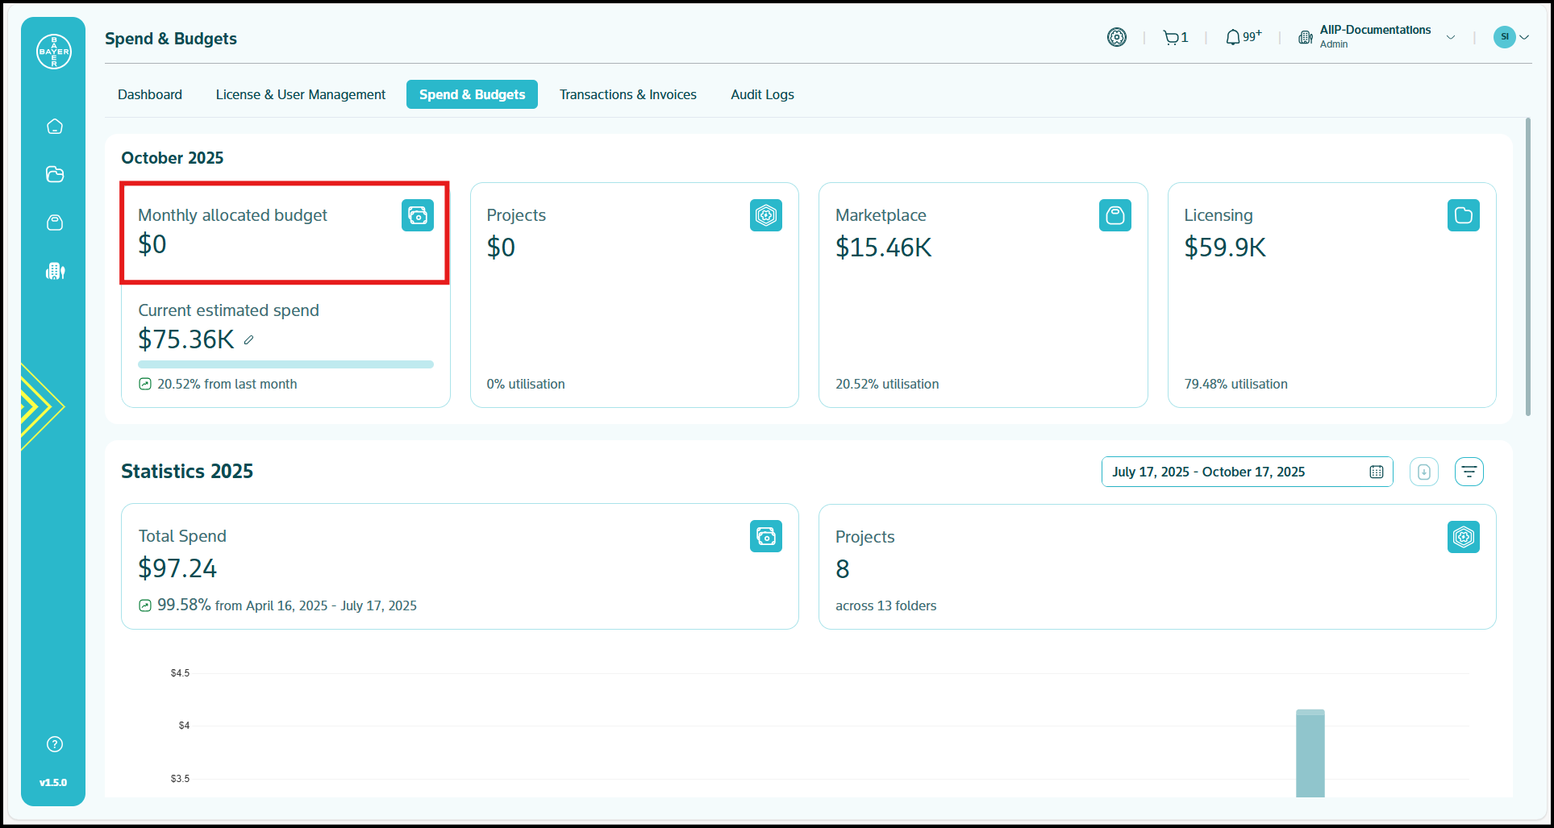
Task: Open the Marketplace bag icon in sidebar
Action: point(55,223)
